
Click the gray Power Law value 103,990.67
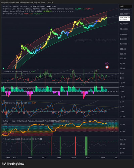coord(70,9)
